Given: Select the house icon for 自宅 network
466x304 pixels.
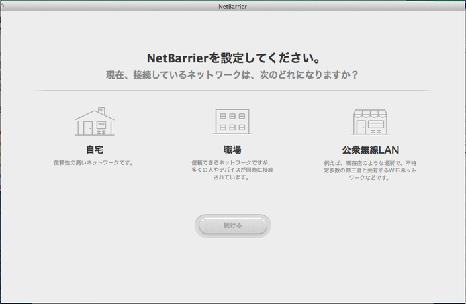Looking at the screenshot, I should click(x=95, y=121).
